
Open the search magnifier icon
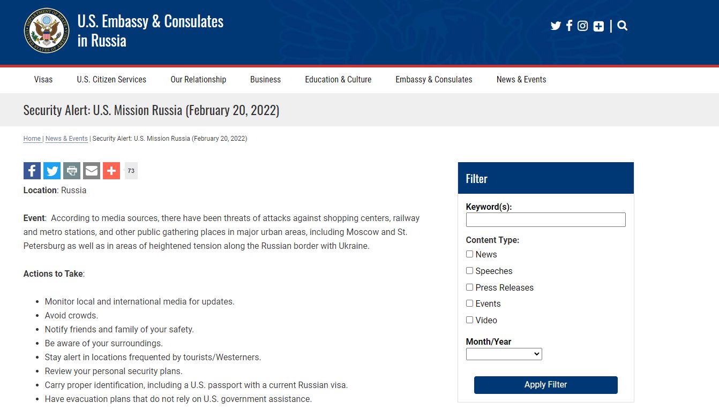[x=622, y=26]
